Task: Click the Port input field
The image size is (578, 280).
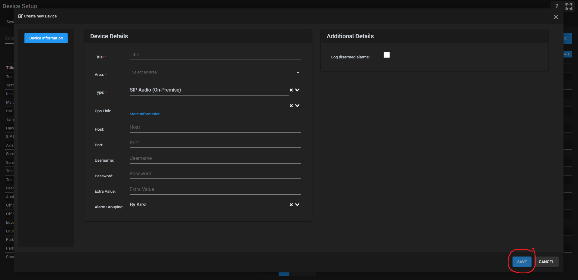Action: point(215,143)
